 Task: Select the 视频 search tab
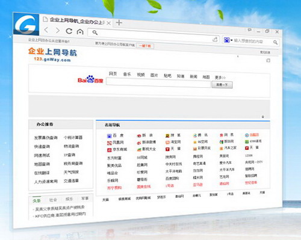point(141,75)
